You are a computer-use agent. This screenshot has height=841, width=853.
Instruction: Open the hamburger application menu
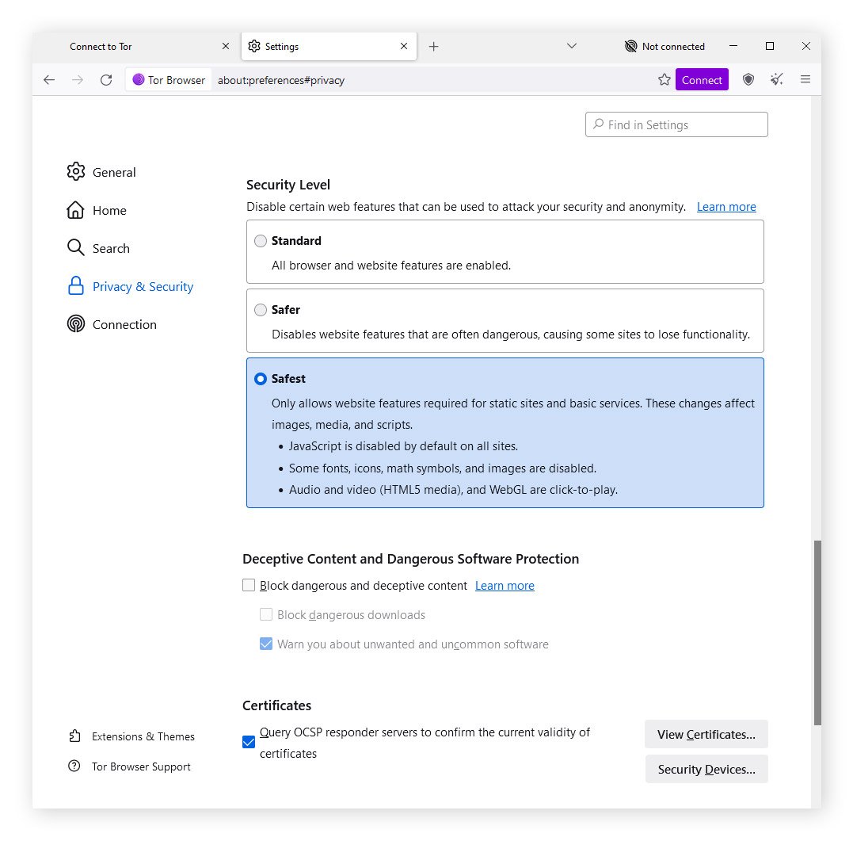coord(805,79)
